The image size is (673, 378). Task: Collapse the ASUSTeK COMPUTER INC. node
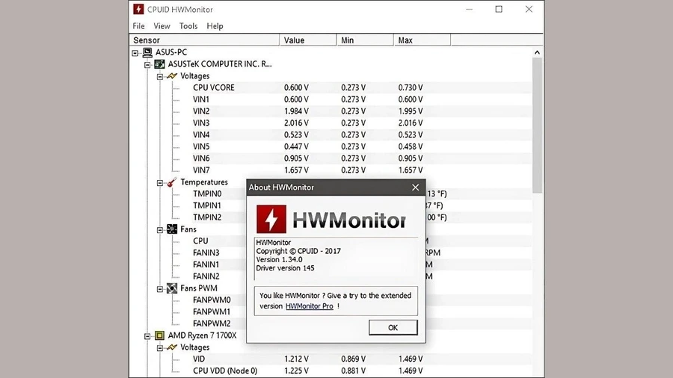(x=147, y=65)
